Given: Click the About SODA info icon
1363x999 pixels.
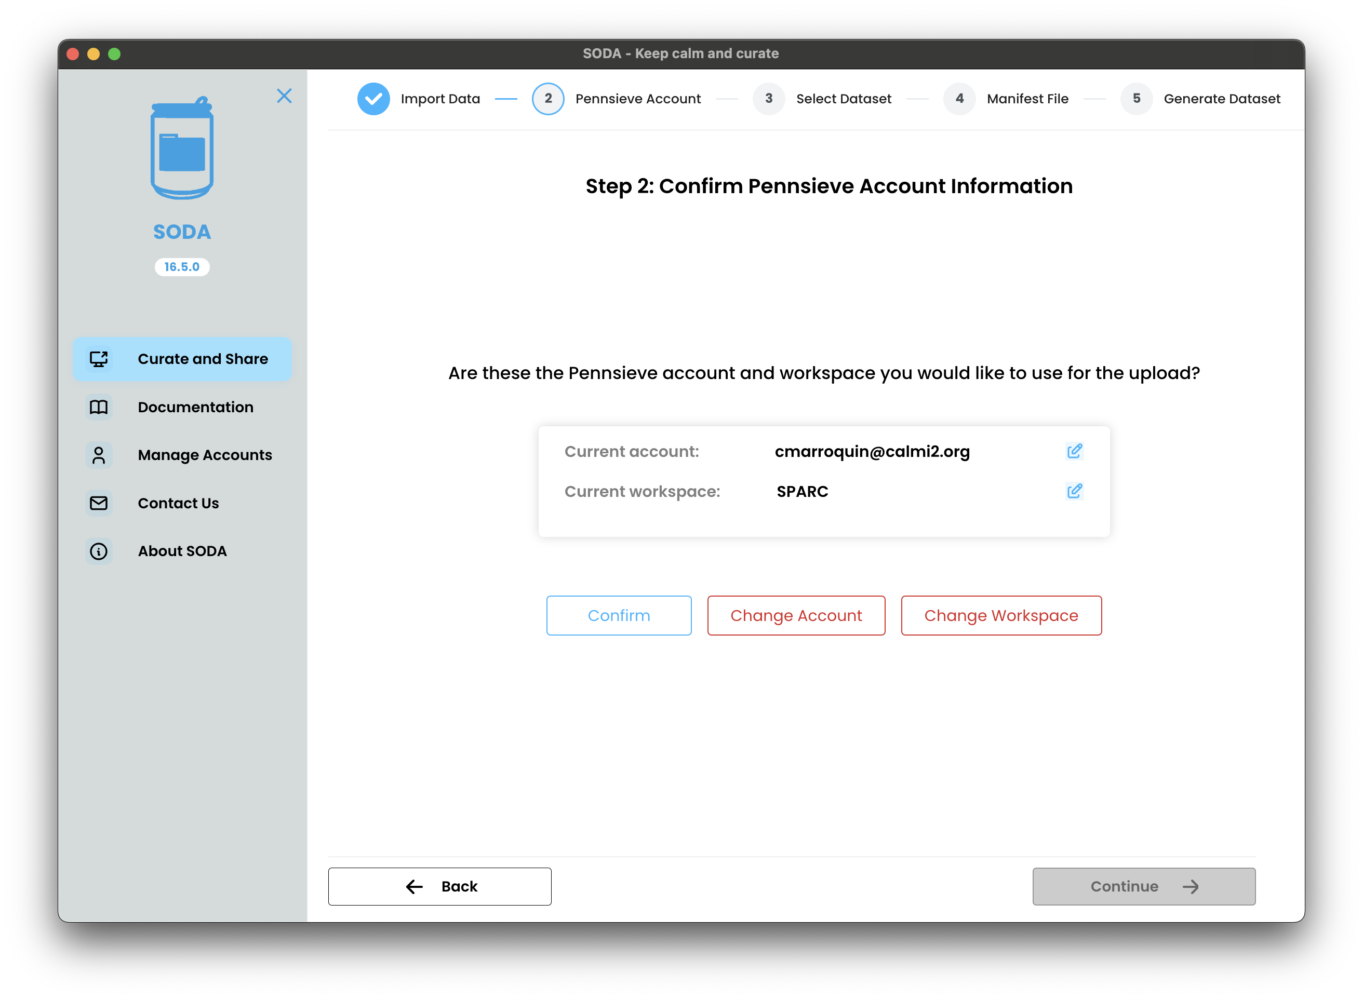Looking at the screenshot, I should [99, 551].
